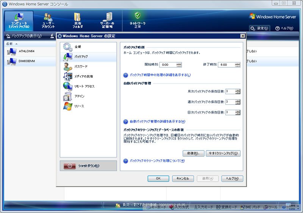Open the メディアの共有 settings category
Image resolution: width=303 pixels, height=213 pixels.
88,76
